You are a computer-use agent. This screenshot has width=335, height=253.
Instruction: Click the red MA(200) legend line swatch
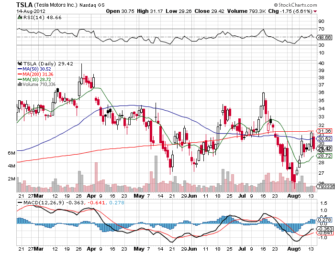(20, 74)
